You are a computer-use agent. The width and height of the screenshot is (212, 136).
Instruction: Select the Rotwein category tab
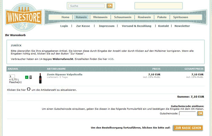pos(81,17)
